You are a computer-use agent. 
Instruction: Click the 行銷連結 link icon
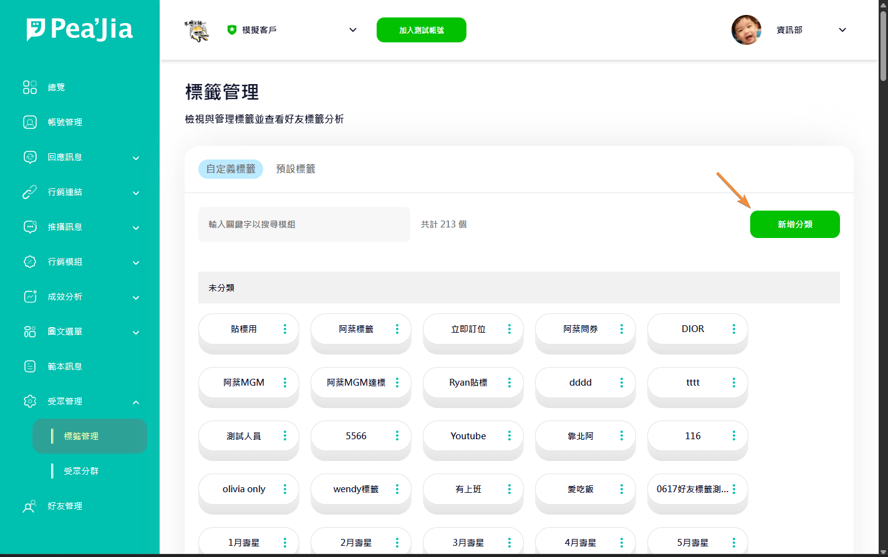point(30,192)
